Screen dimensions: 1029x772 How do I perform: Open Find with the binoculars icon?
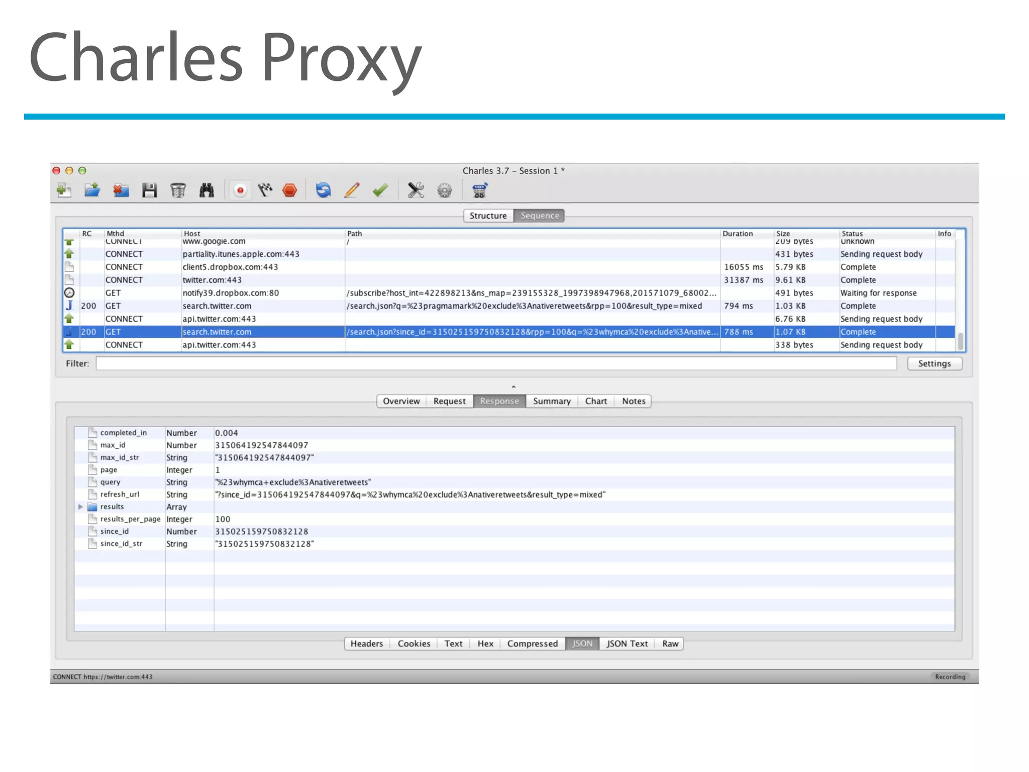[207, 190]
